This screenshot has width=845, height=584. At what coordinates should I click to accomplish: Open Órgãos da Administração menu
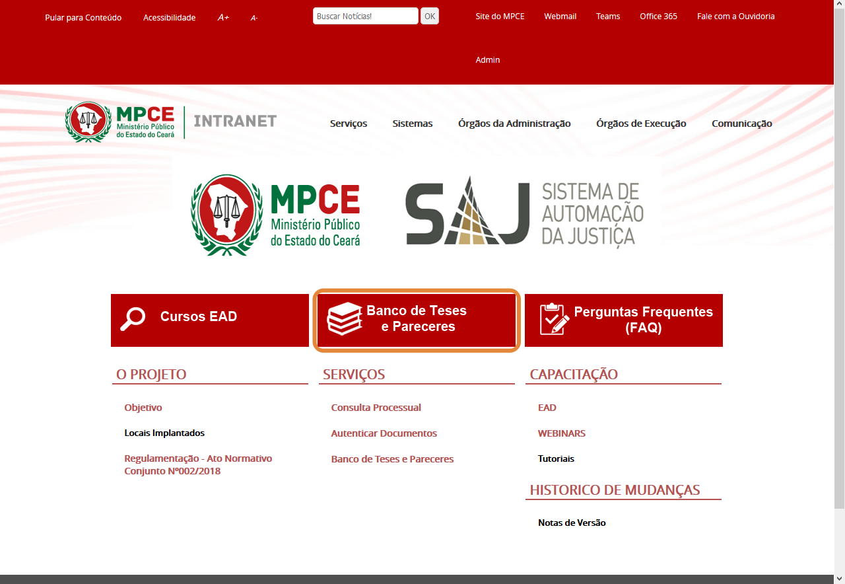click(514, 124)
